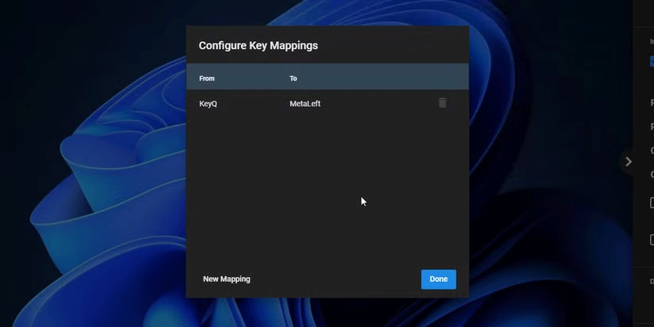The width and height of the screenshot is (654, 327).
Task: Confirm key mappings with the Done button
Action: point(438,279)
